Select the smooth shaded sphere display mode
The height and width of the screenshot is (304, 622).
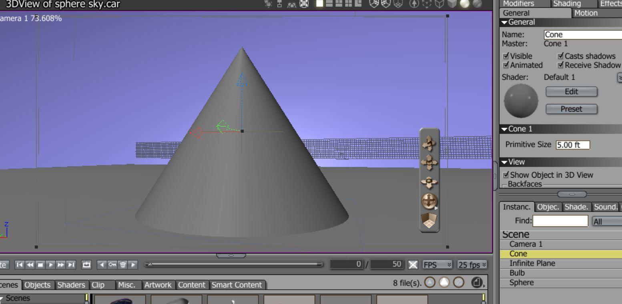point(465,4)
